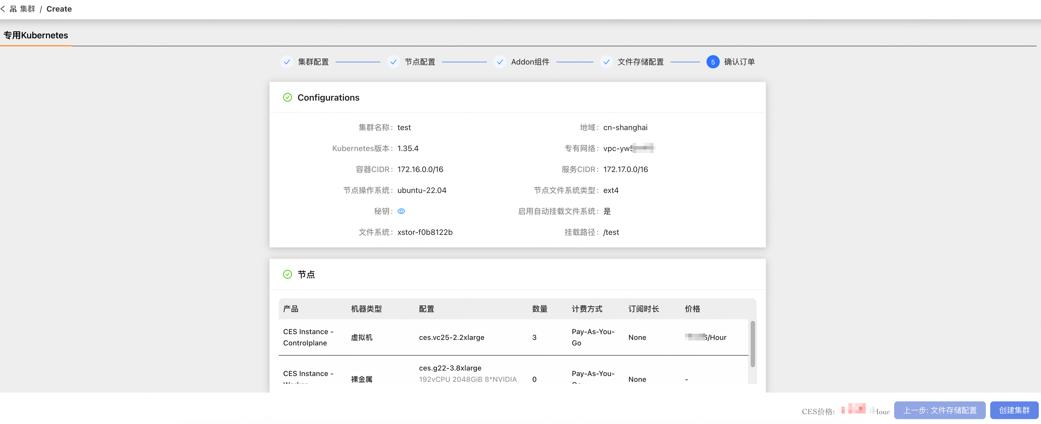The height and width of the screenshot is (424, 1041).
Task: Click the node table vertical scrollbar
Action: coord(752,344)
